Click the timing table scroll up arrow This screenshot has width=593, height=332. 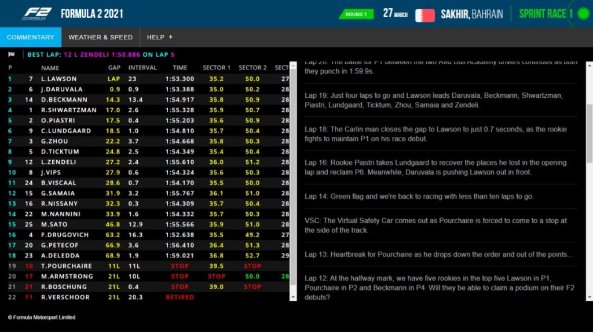click(293, 65)
